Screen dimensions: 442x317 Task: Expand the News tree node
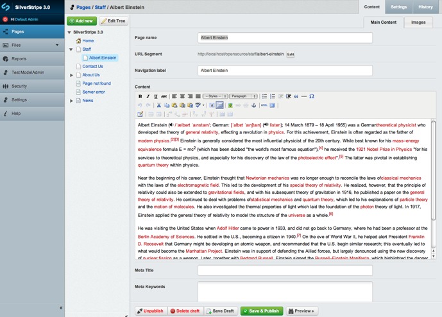click(72, 101)
